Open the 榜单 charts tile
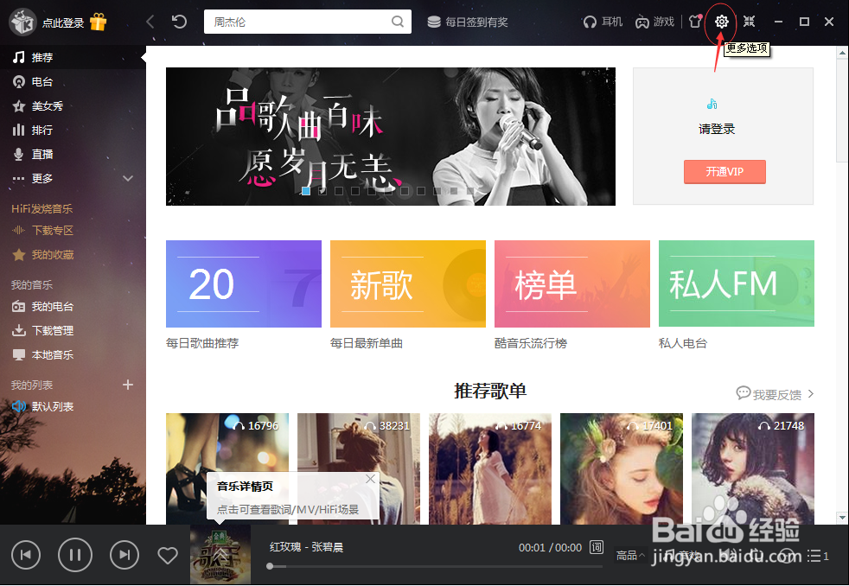The height and width of the screenshot is (586, 849). (x=571, y=283)
